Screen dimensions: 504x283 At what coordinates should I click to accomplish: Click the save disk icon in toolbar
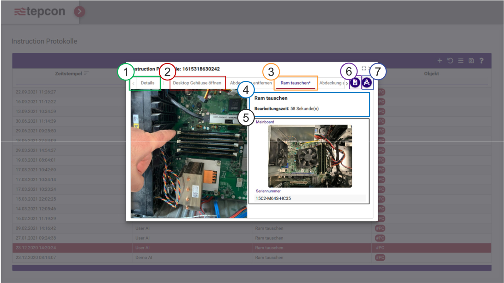(471, 61)
